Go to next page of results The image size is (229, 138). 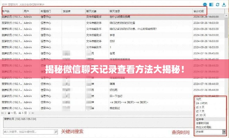(30, 113)
